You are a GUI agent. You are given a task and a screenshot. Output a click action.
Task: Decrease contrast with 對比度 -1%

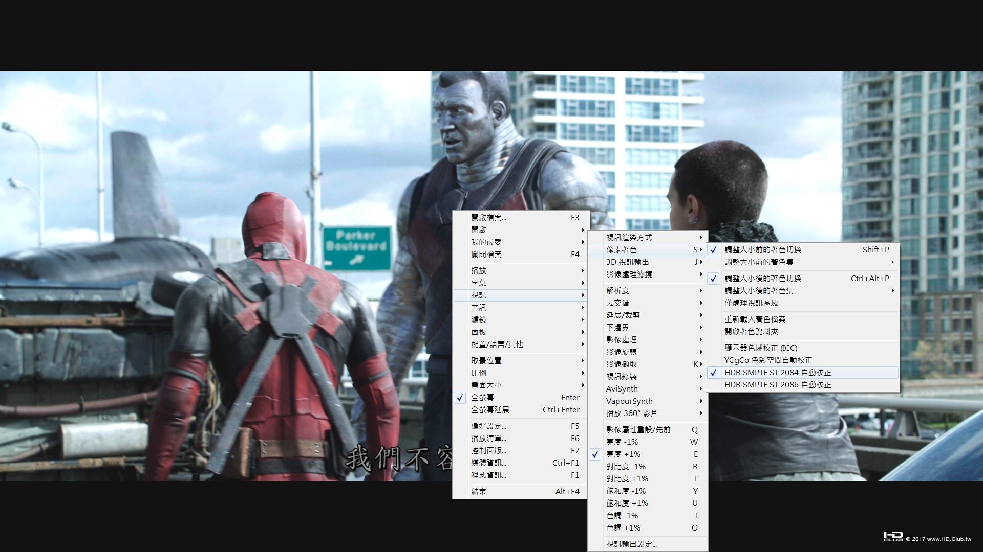pos(626,467)
